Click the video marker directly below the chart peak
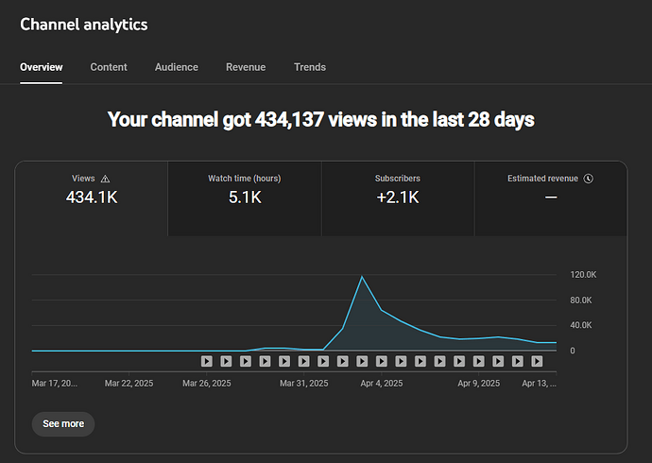This screenshot has height=463, width=652. [362, 361]
